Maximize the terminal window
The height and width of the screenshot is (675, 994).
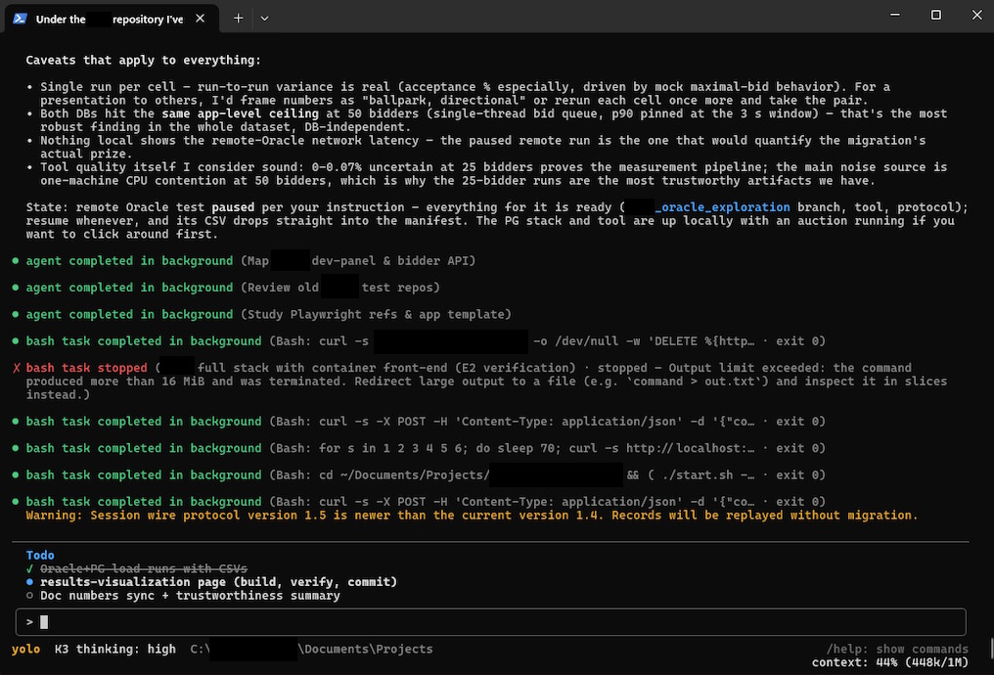pyautogui.click(x=935, y=15)
